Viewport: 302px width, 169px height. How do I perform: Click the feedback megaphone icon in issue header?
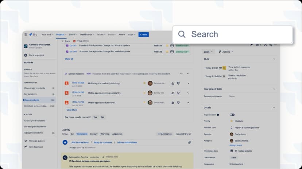[252, 45]
